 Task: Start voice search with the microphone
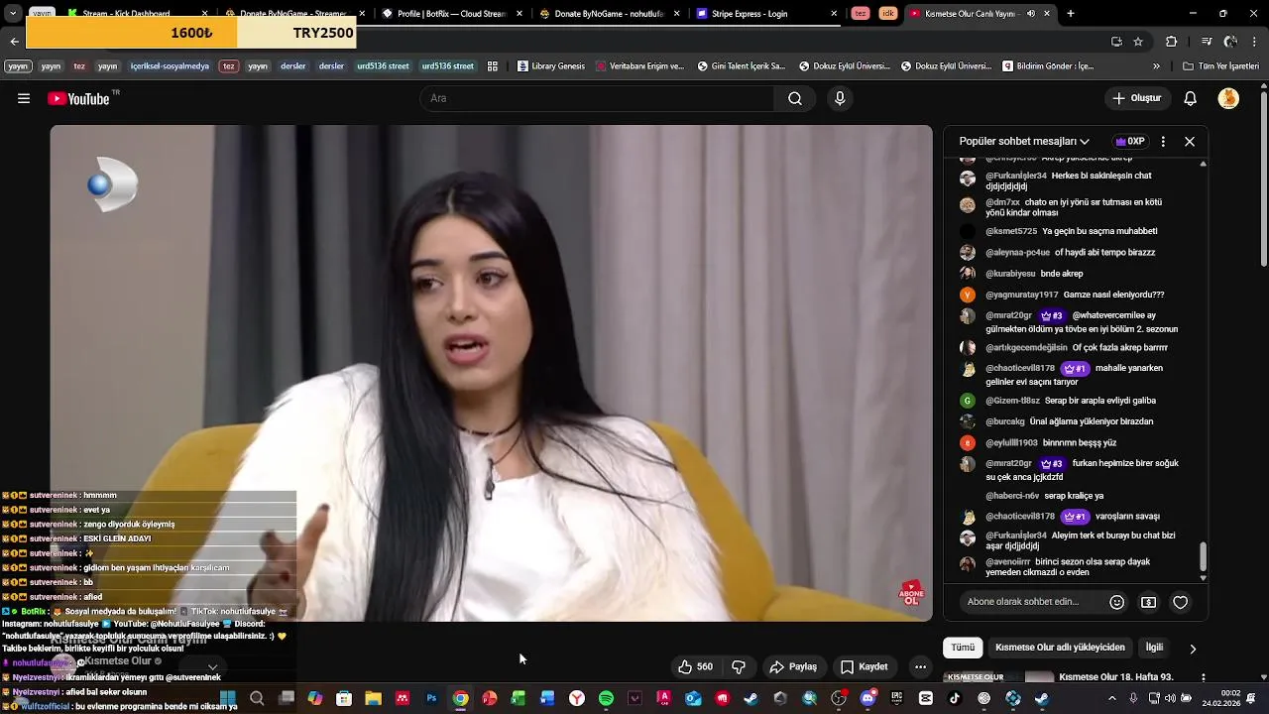pyautogui.click(x=840, y=98)
